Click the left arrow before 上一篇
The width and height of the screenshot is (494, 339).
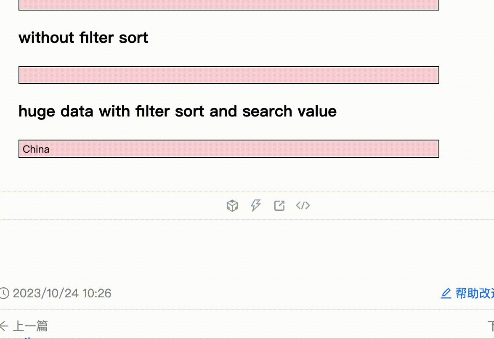(x=4, y=326)
